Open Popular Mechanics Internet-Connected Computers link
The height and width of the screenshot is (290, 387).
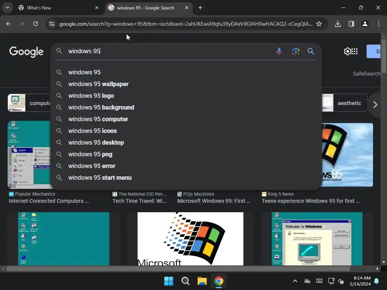pos(49,201)
